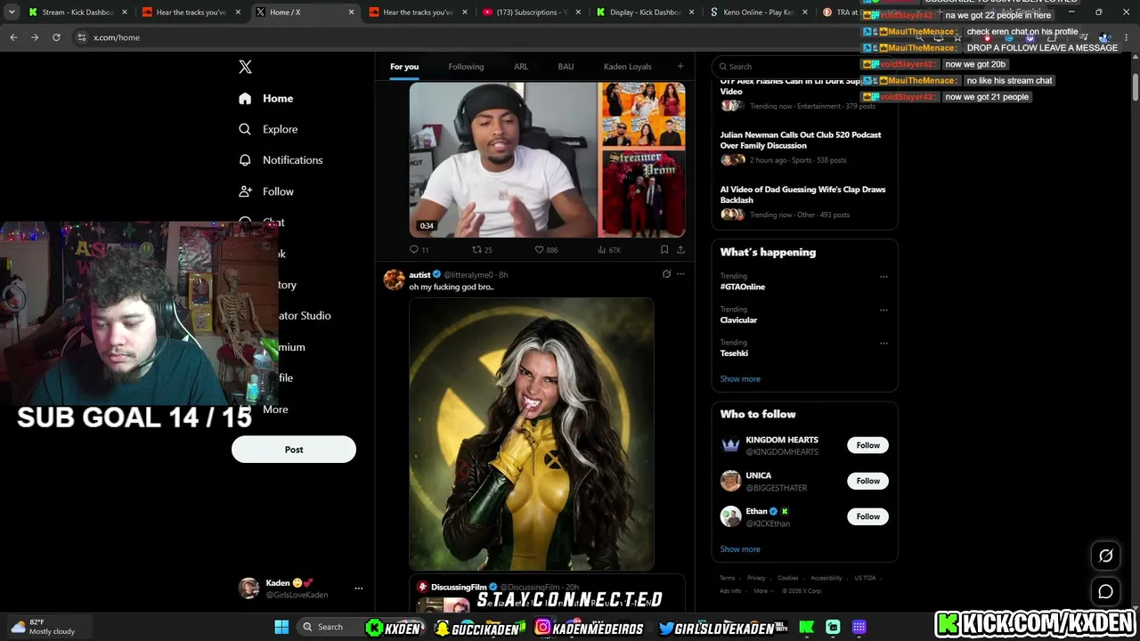
Task: Open more options for Clavicular trend
Action: tap(883, 310)
